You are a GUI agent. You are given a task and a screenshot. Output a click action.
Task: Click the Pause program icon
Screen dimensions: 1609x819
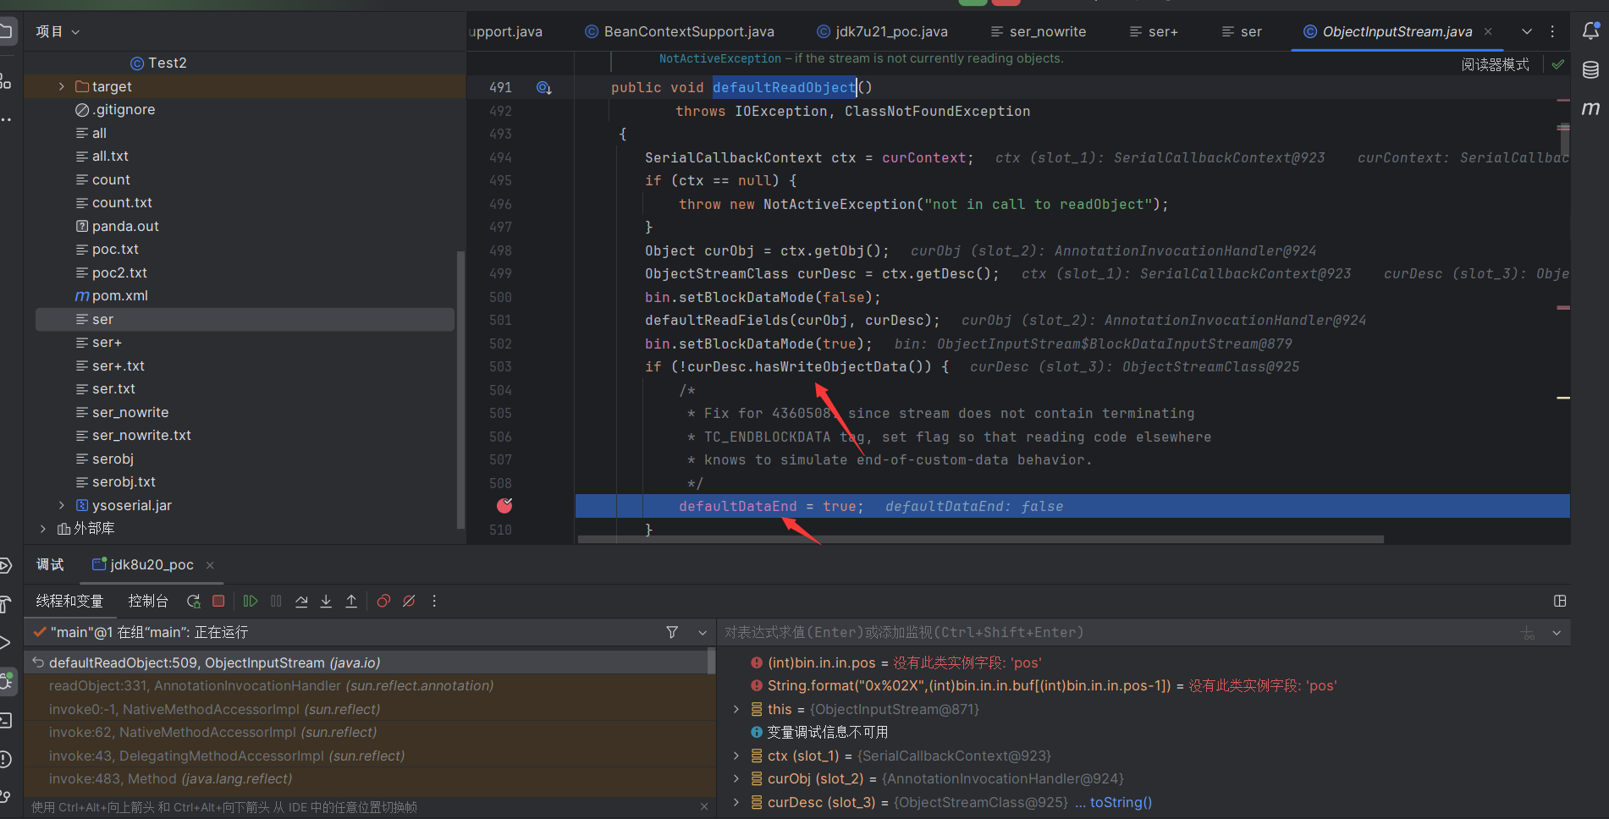pos(276,601)
